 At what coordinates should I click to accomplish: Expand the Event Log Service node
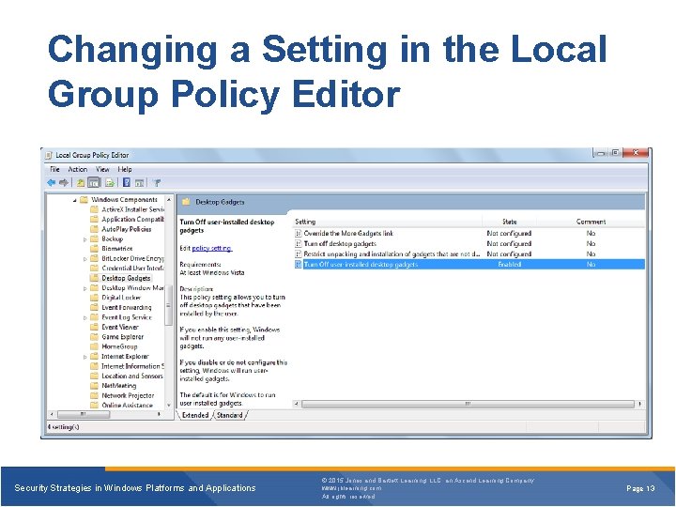coord(84,317)
